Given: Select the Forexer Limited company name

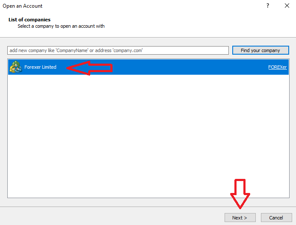Looking at the screenshot, I should click(40, 67).
